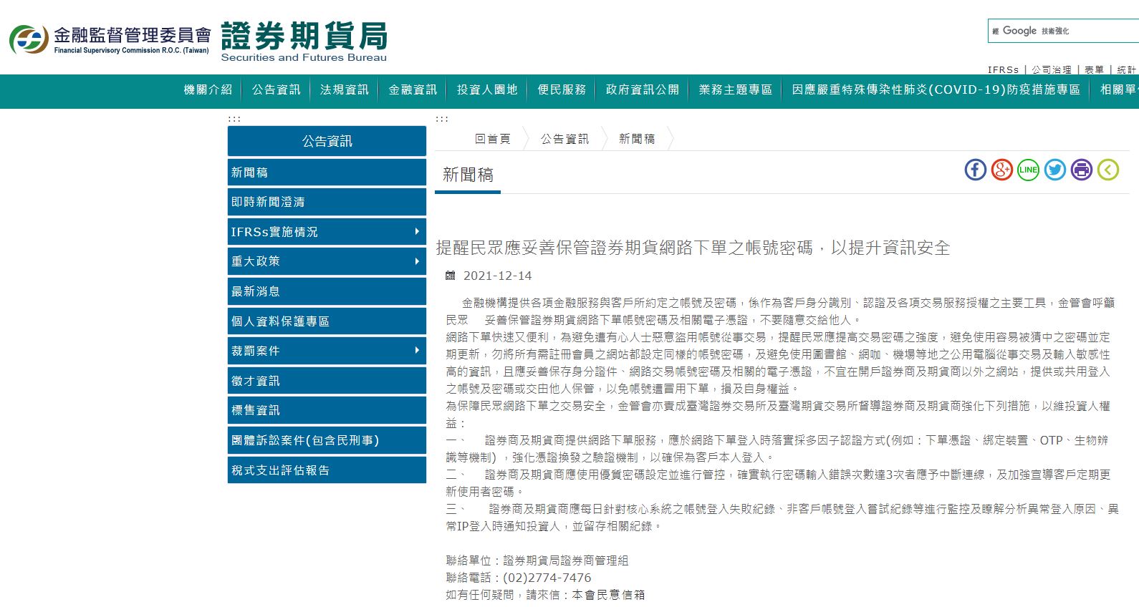Open COVID-19 防疫措施專區 menu

pos(936,89)
